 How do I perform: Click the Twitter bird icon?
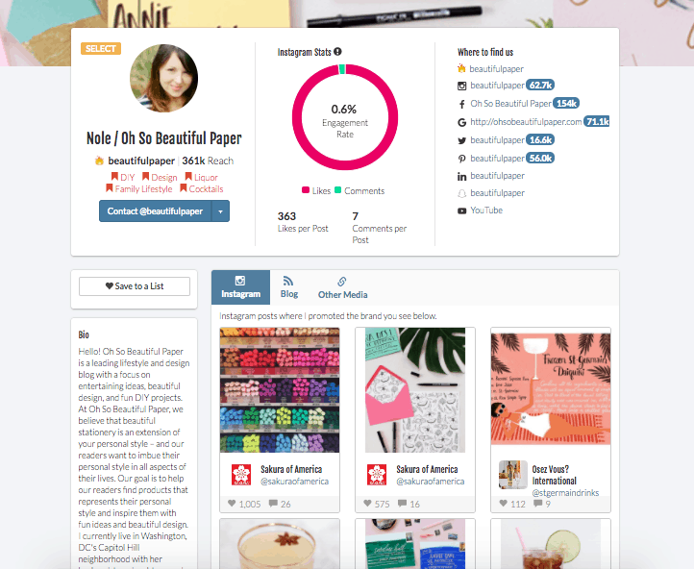point(461,140)
